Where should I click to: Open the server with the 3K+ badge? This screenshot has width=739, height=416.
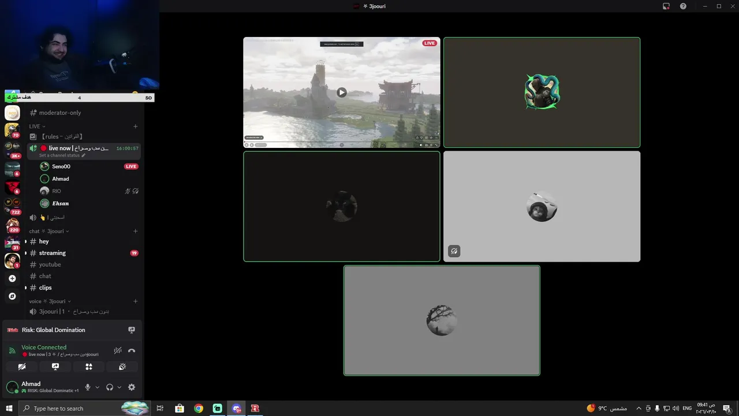[12, 150]
